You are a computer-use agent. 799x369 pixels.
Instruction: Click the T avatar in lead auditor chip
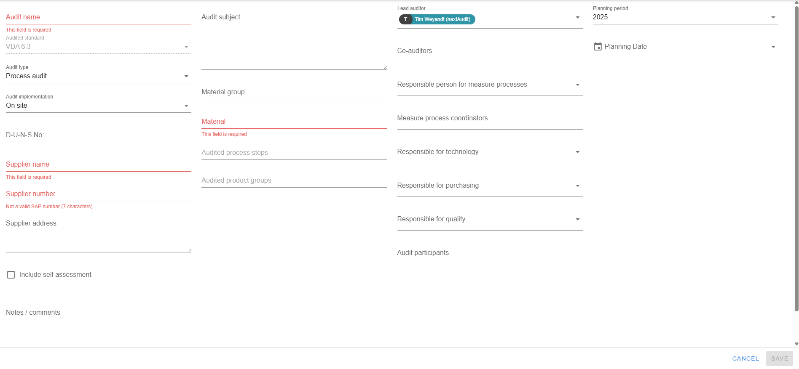pos(405,19)
